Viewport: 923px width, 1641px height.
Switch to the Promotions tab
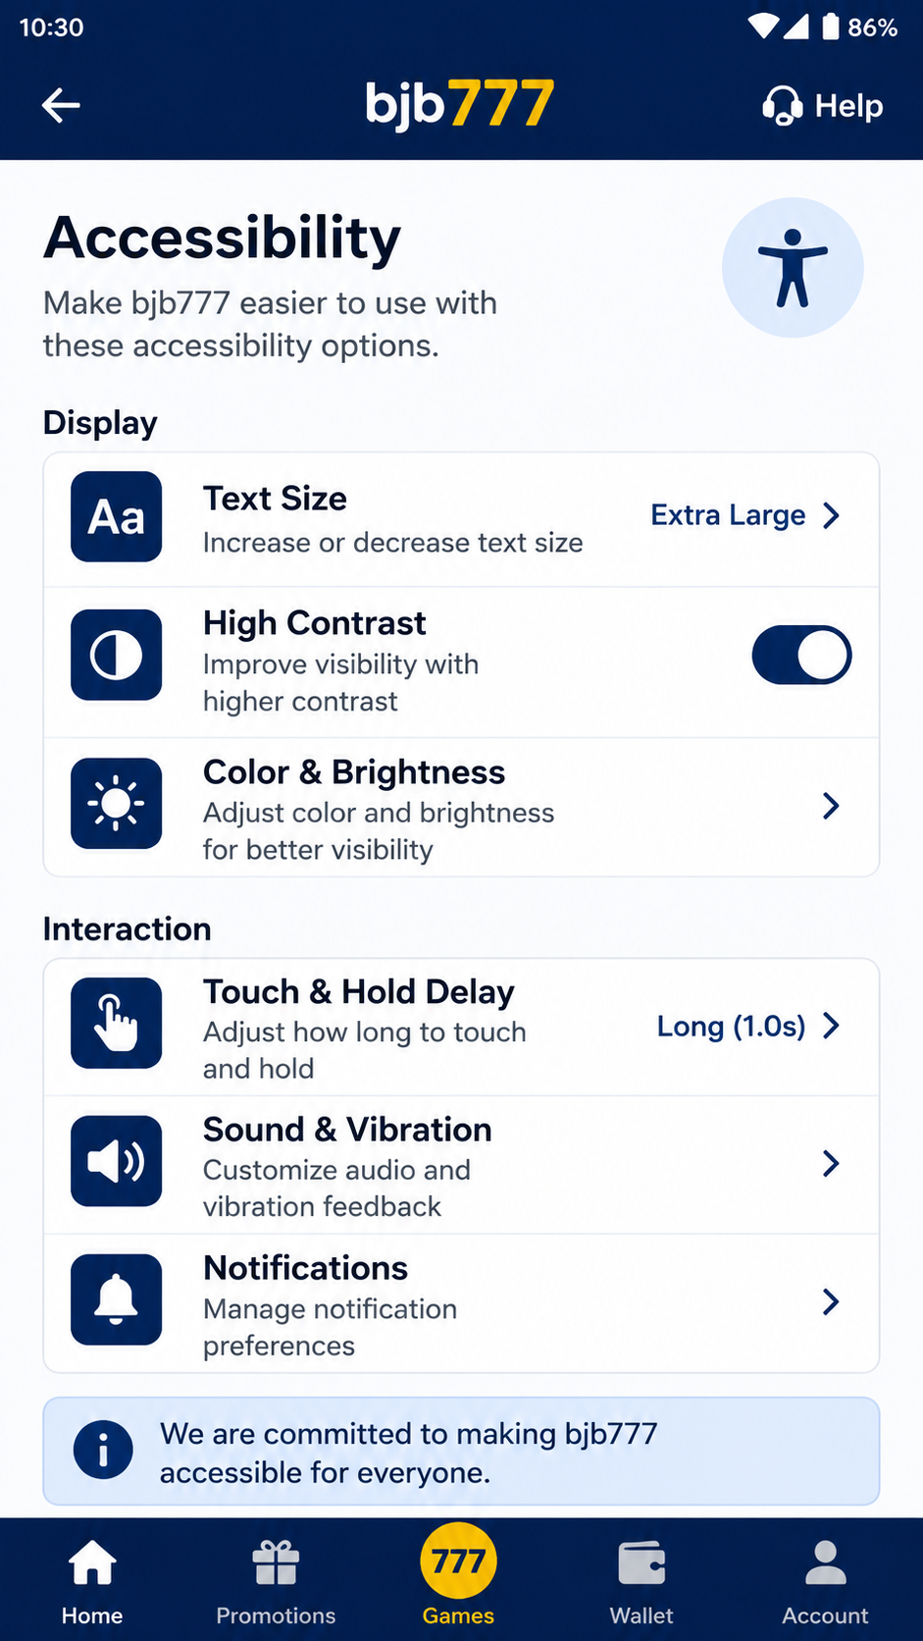[x=276, y=1581]
